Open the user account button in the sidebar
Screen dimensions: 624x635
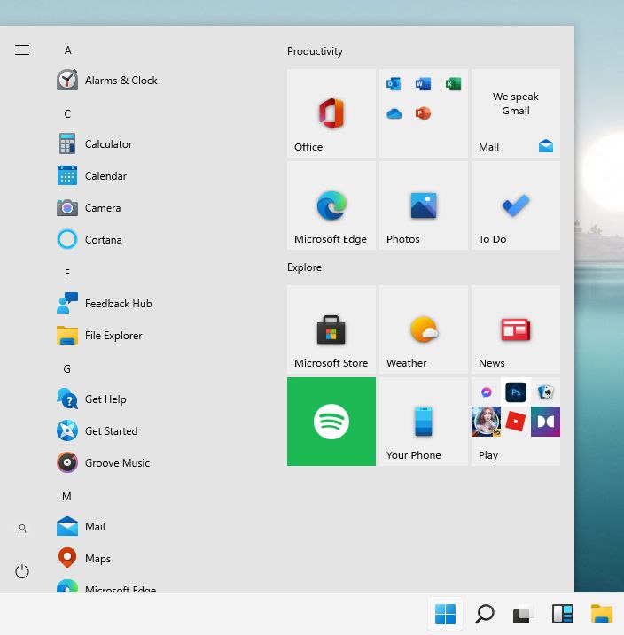click(x=22, y=529)
